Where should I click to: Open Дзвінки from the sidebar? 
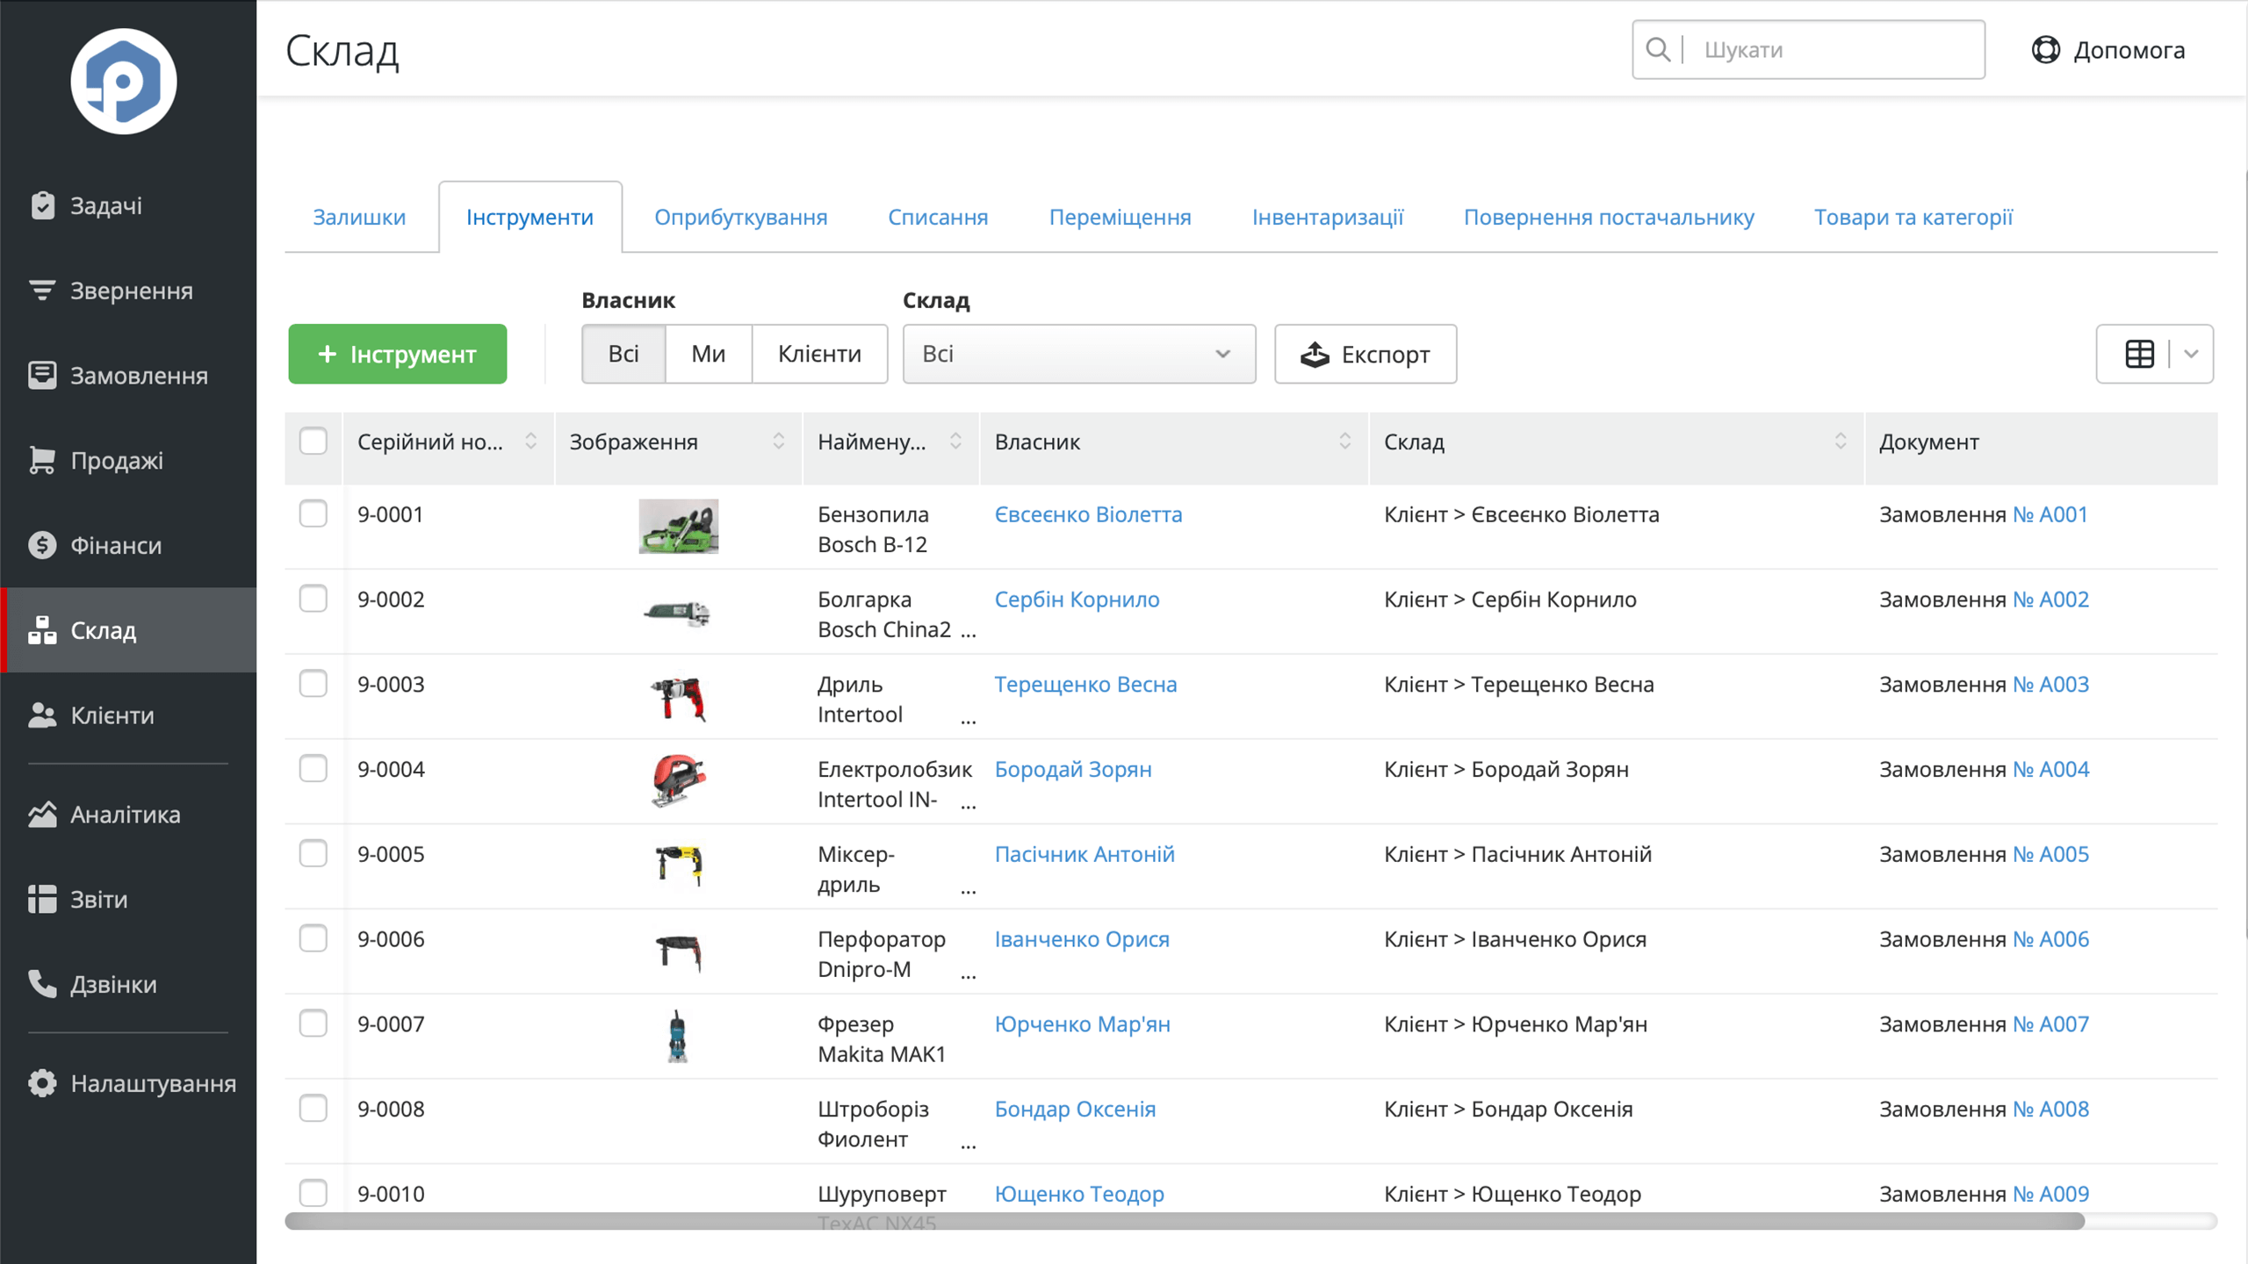[x=128, y=985]
